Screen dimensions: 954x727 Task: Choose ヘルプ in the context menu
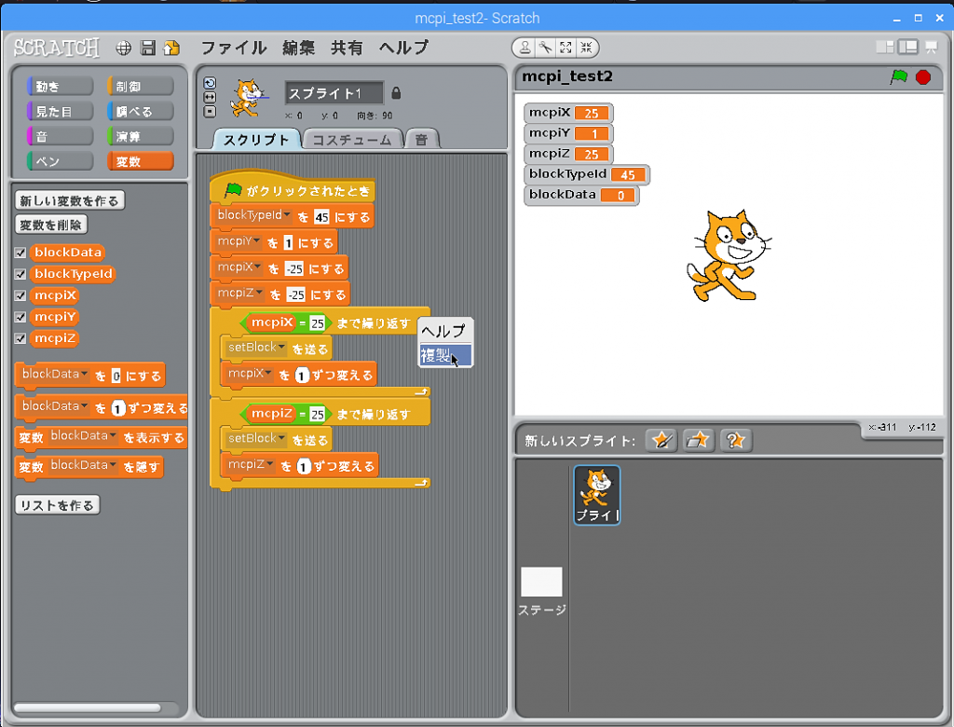[445, 331]
